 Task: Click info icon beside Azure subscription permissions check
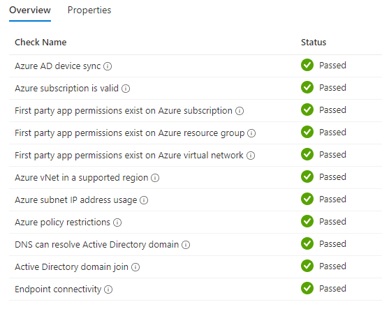pos(240,111)
